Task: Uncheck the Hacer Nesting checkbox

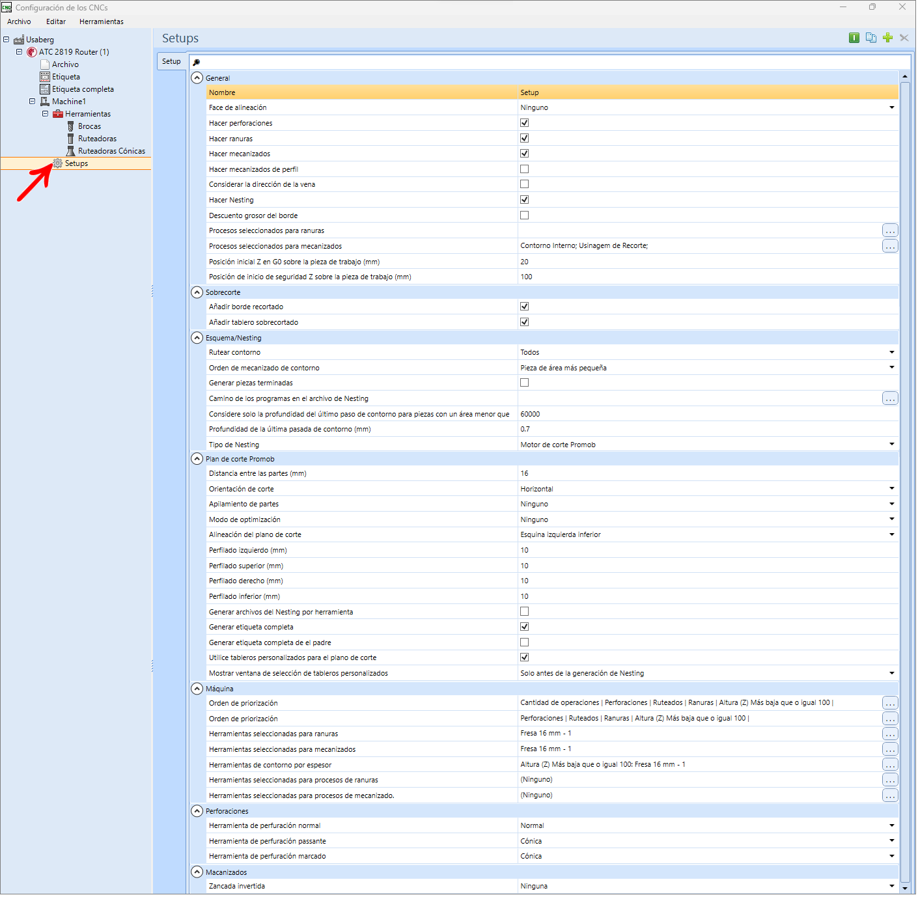Action: 525,200
